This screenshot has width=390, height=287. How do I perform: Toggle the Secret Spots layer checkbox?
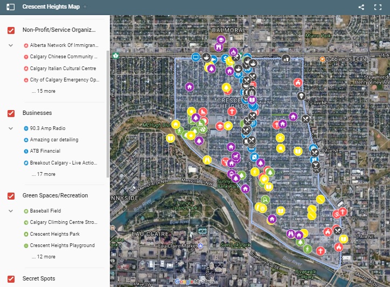click(x=11, y=279)
